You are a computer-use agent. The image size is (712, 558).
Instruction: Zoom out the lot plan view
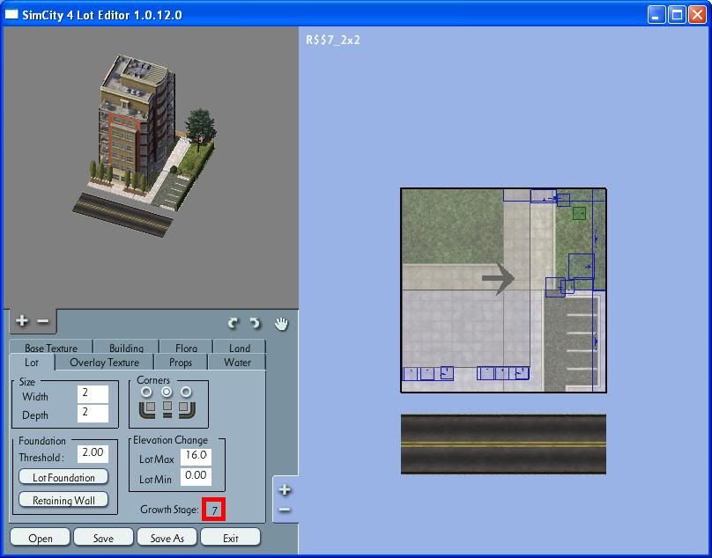285,510
